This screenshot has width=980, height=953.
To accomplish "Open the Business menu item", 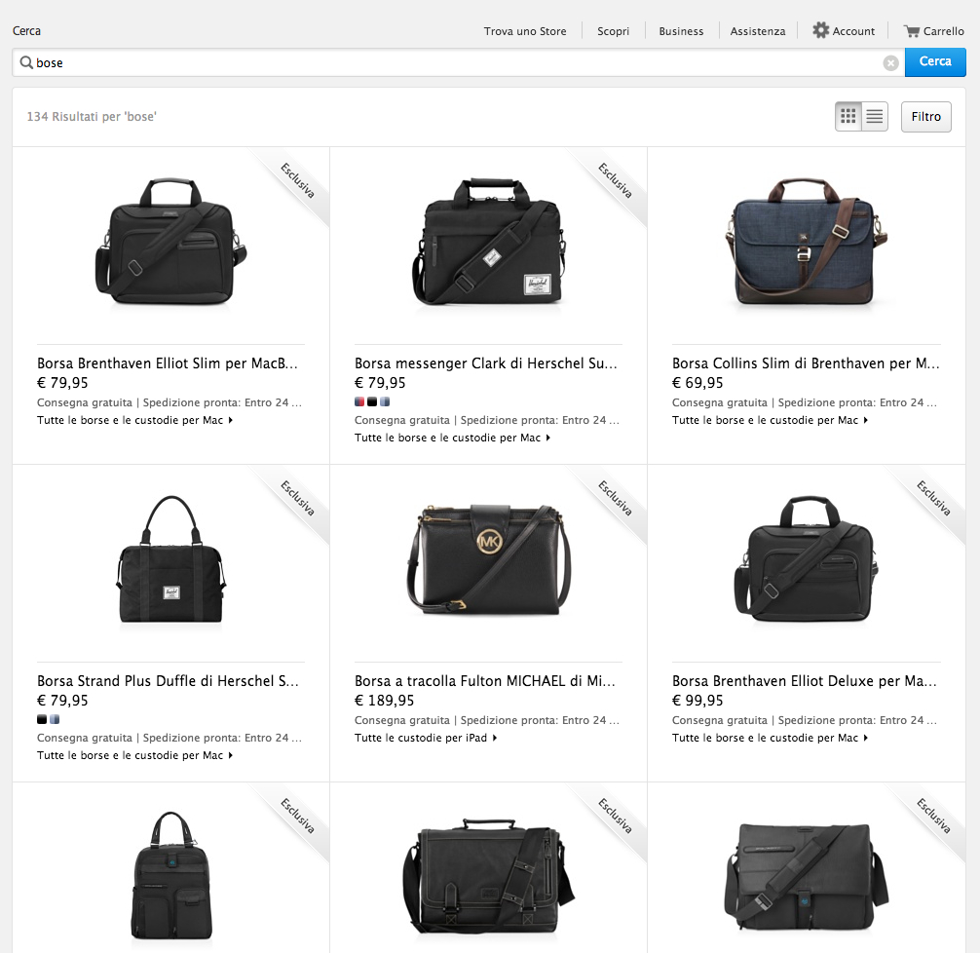I will [x=681, y=31].
